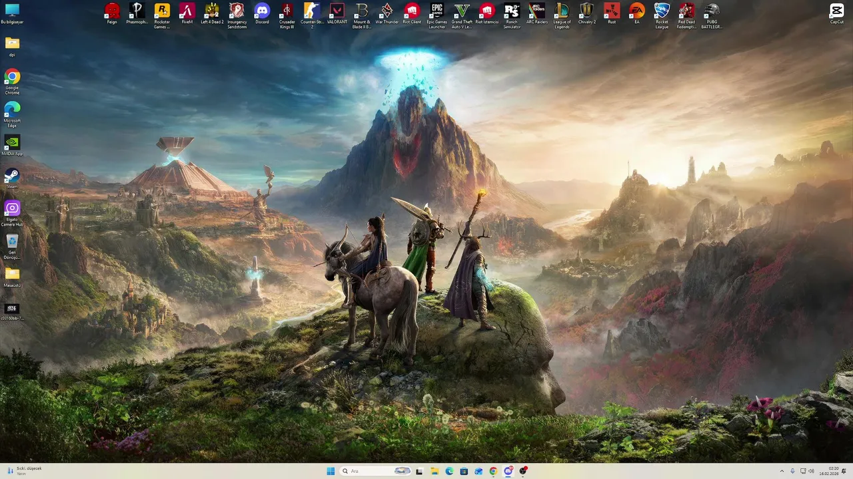The height and width of the screenshot is (479, 853).
Task: Open Microsoft Store from taskbar
Action: [464, 471]
